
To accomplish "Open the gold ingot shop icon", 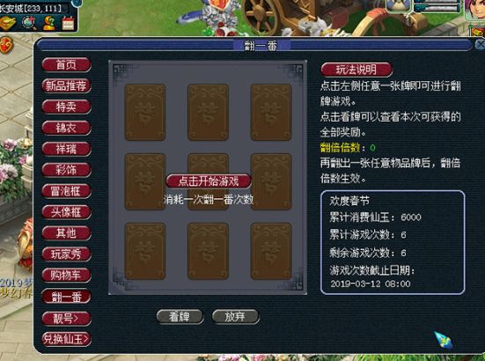I will tap(8, 23).
